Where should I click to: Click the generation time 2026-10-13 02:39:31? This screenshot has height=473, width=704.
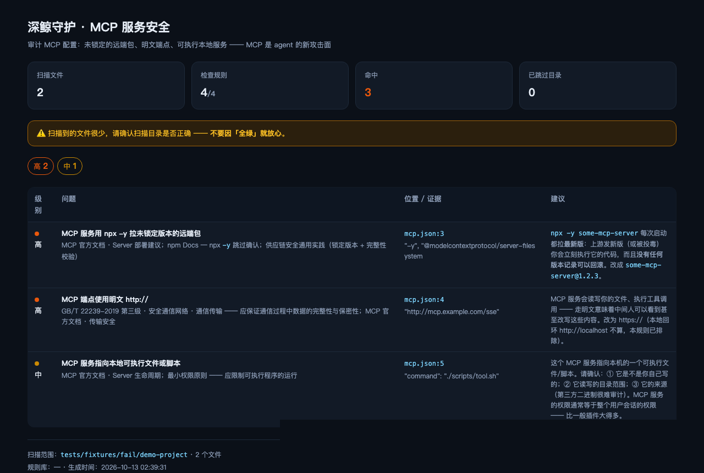pyautogui.click(x=133, y=468)
